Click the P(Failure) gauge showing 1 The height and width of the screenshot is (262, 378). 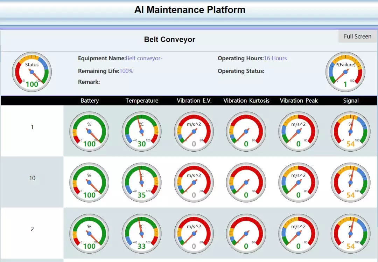pyautogui.click(x=345, y=72)
